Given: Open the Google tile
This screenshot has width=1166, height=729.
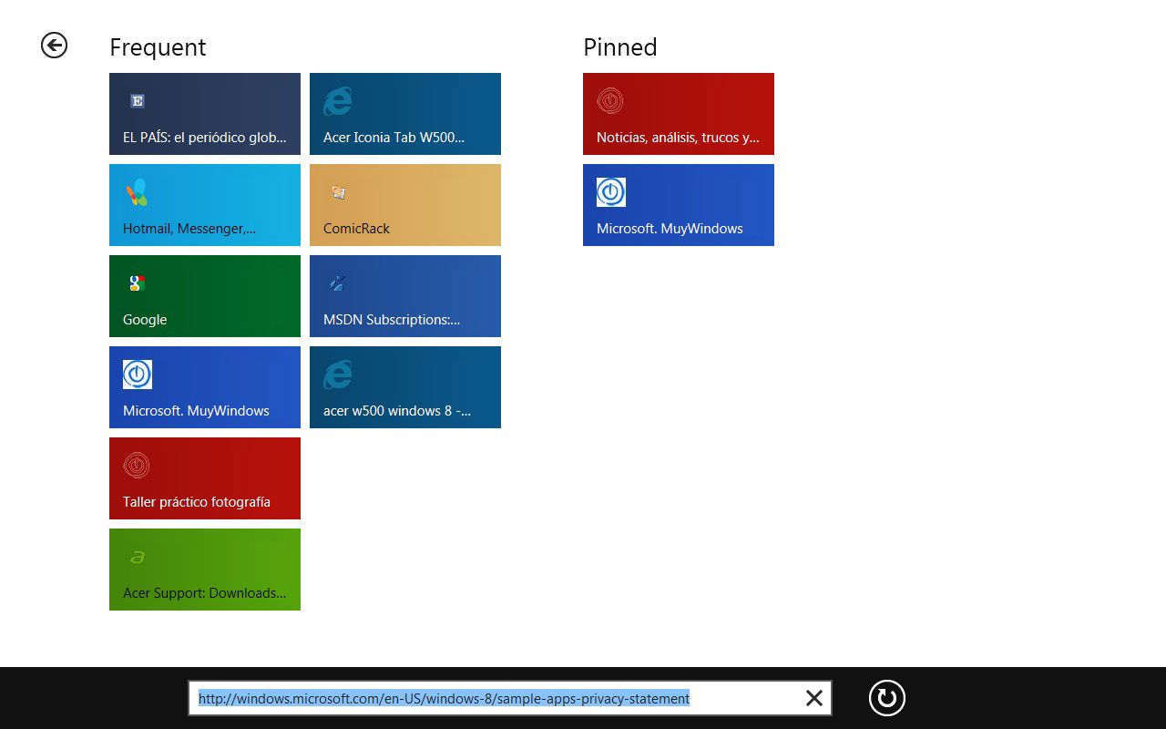Looking at the screenshot, I should (205, 296).
